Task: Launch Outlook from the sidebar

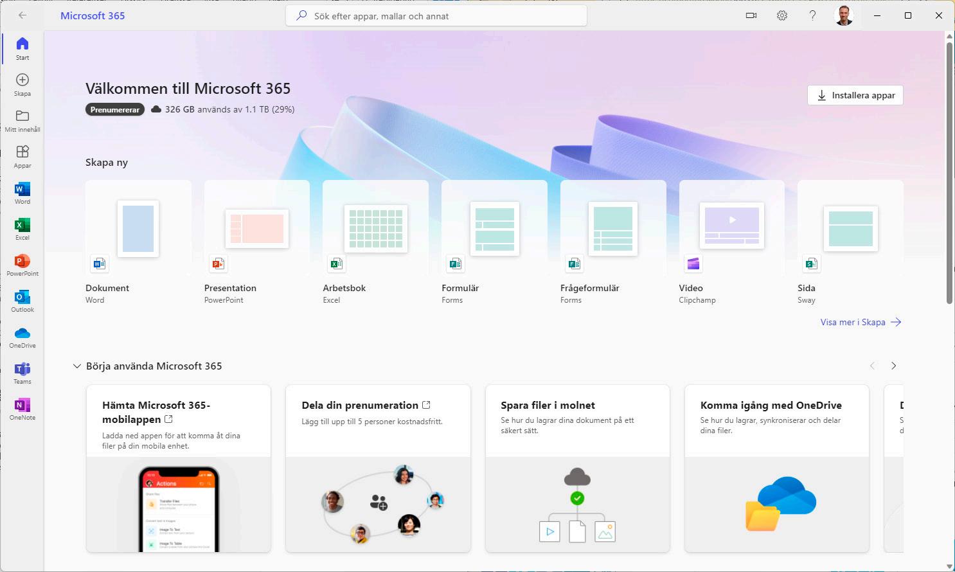Action: point(22,300)
